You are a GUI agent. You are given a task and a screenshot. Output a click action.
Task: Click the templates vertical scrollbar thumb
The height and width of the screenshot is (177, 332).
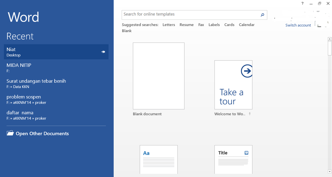(330, 48)
